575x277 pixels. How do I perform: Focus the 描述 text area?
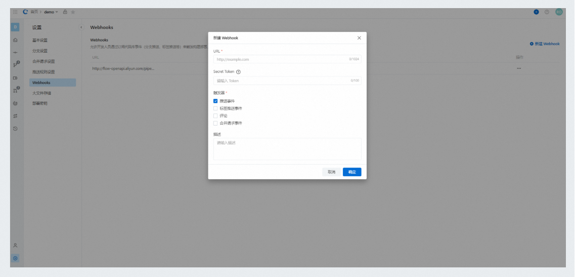point(287,149)
